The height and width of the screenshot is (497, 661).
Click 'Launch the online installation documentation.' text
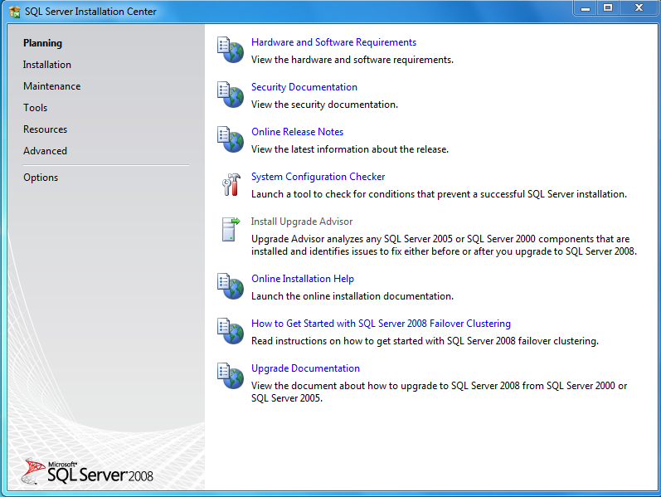point(352,296)
